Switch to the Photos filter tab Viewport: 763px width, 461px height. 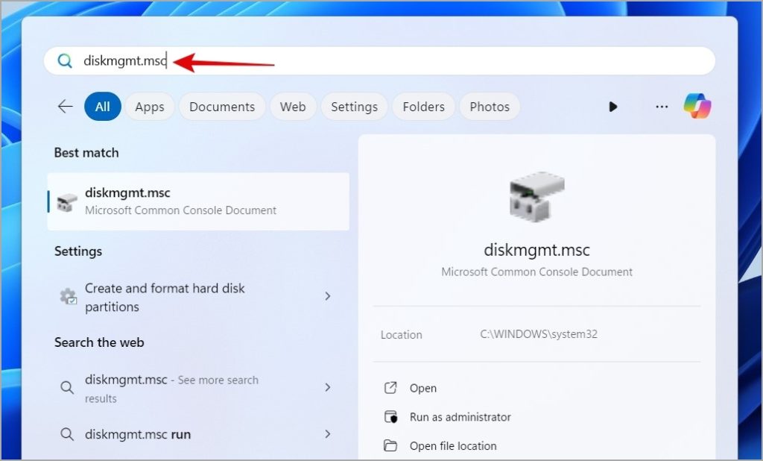(490, 106)
